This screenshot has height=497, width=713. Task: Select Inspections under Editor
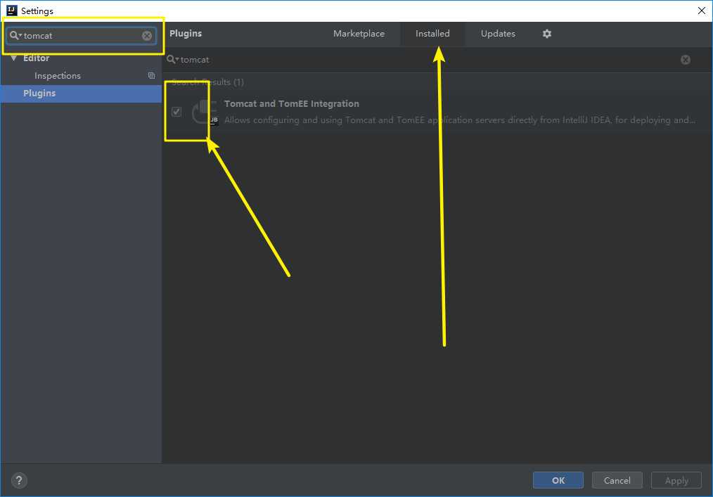click(x=57, y=75)
